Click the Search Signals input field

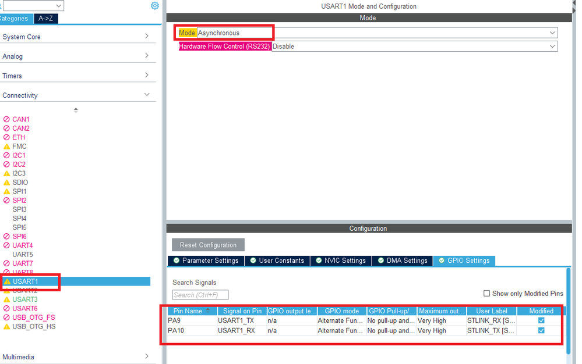click(200, 295)
